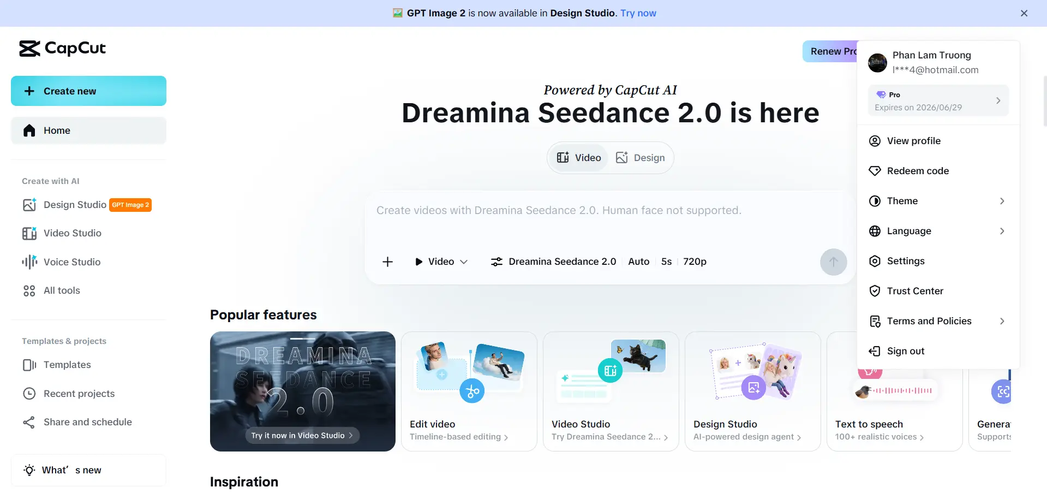Expand the Video mode dropdown
The width and height of the screenshot is (1047, 493).
pos(441,262)
